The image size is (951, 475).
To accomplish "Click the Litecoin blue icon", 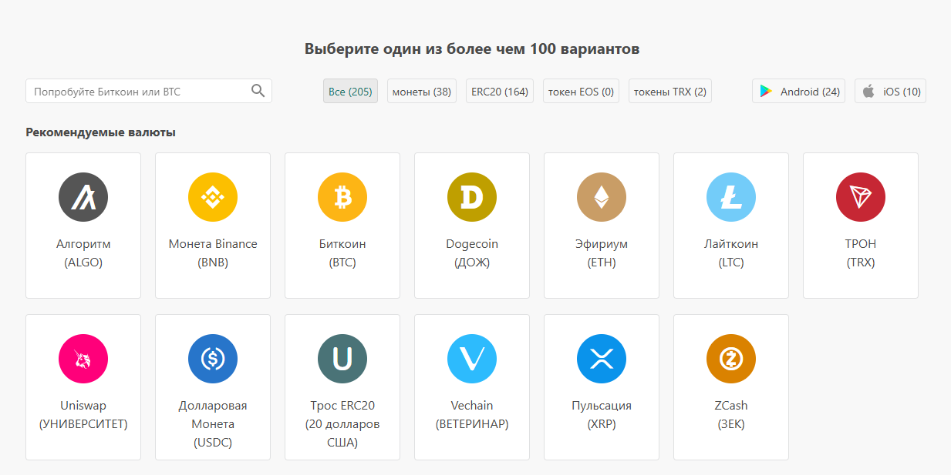I will coord(731,197).
